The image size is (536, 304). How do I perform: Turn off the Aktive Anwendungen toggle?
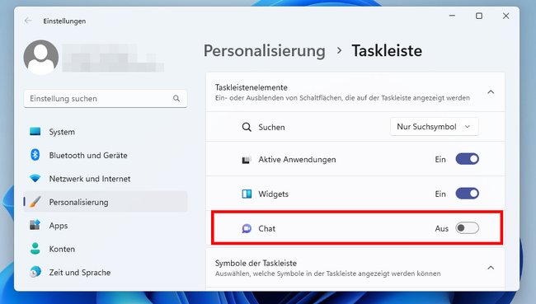467,159
